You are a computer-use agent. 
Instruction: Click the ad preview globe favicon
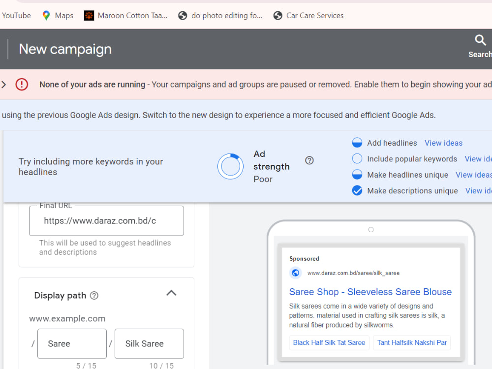click(295, 273)
